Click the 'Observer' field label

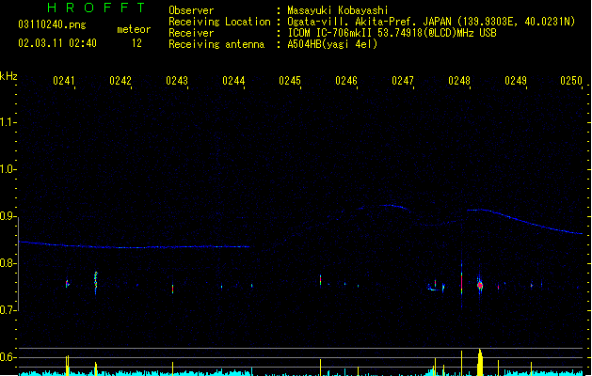point(191,10)
